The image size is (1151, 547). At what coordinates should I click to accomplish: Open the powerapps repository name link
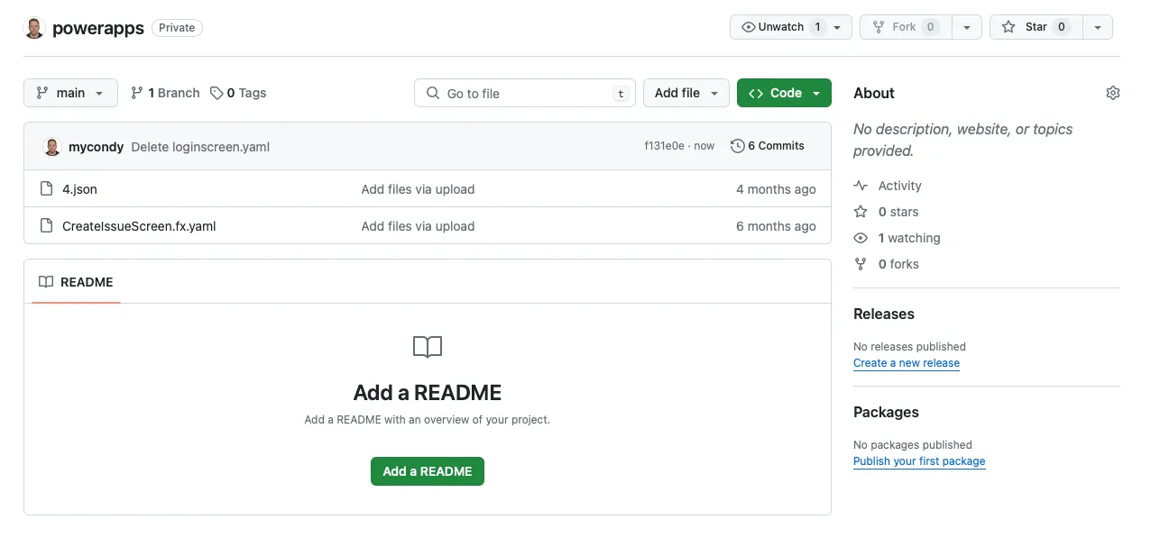click(98, 28)
